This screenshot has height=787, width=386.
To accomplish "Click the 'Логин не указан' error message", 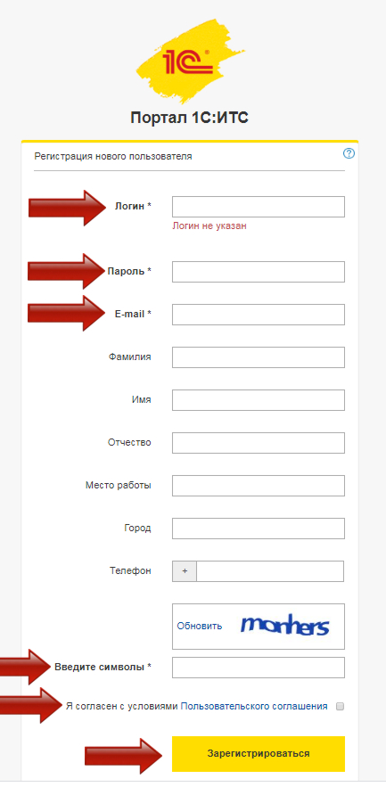I will click(x=209, y=225).
